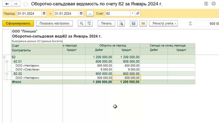Select the 62.02 row label
This screenshot has width=219, height=123.
pos(18,74)
